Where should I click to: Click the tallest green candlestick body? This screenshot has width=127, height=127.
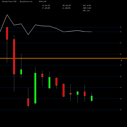pyautogui.click(x=35, y=88)
